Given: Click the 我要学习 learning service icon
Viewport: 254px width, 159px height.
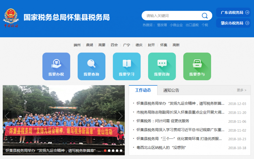Looking at the screenshot, I should point(127,66).
